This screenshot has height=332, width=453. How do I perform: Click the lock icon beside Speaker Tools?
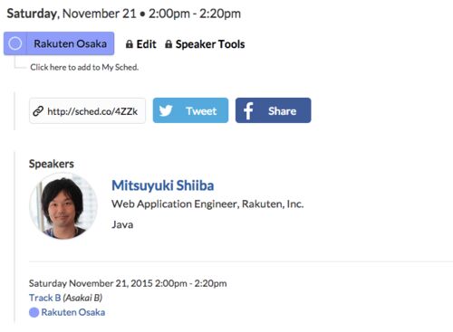coord(169,44)
